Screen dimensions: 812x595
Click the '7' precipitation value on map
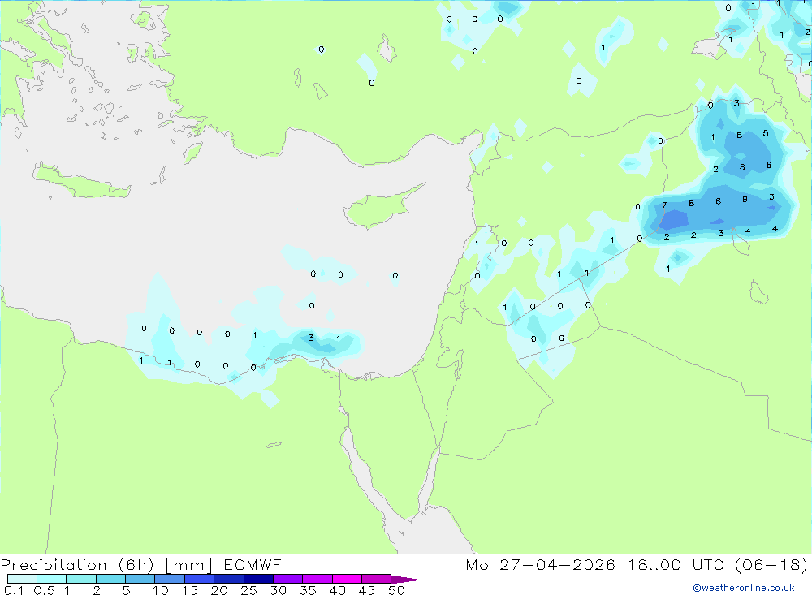click(x=664, y=205)
